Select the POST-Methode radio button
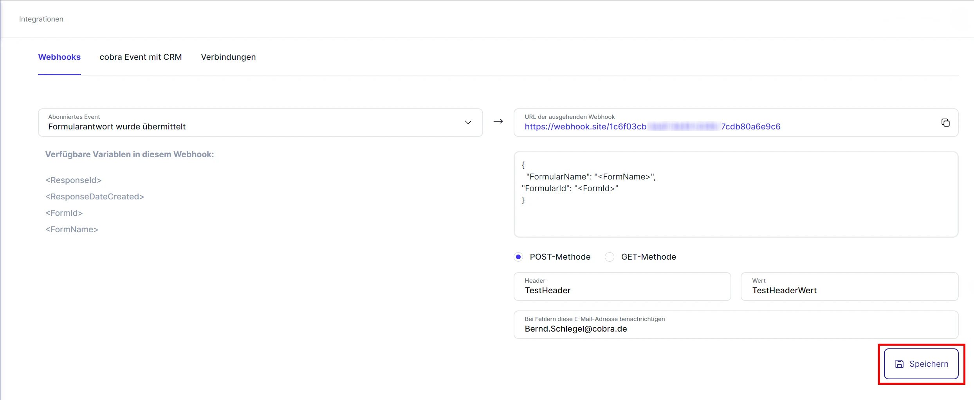974x400 pixels. [x=518, y=257]
